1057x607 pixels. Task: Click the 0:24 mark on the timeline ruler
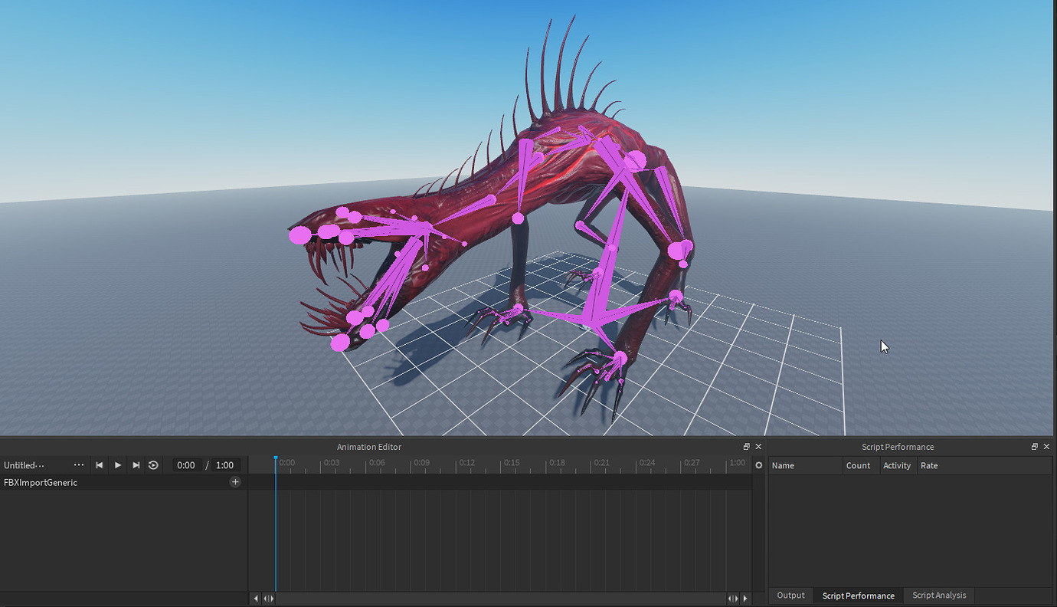(x=647, y=463)
